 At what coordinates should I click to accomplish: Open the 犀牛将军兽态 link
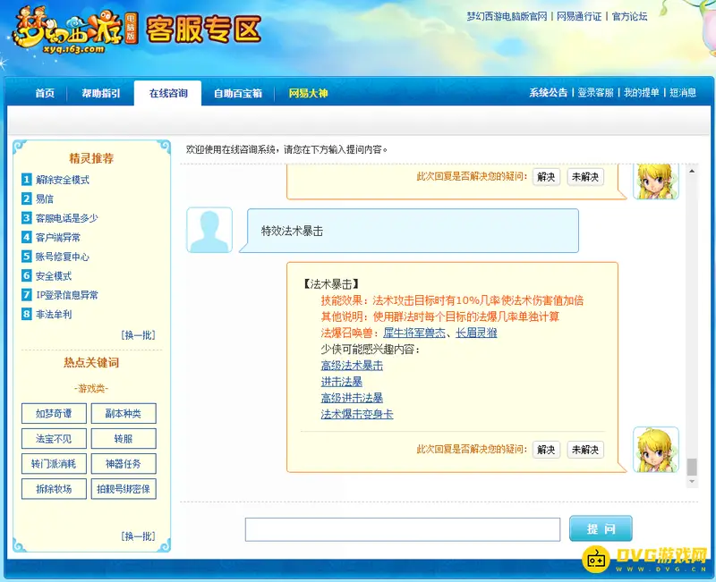(x=414, y=333)
